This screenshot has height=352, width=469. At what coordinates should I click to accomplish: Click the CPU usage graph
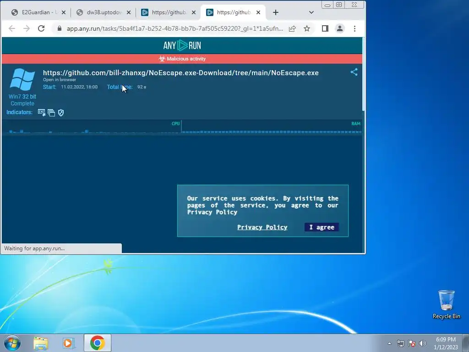[91, 127]
